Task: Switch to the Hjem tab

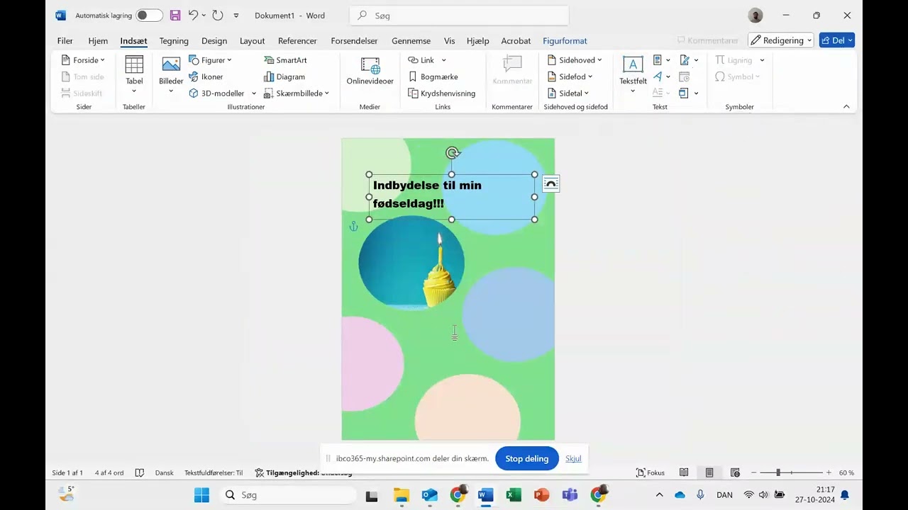Action: 98,41
